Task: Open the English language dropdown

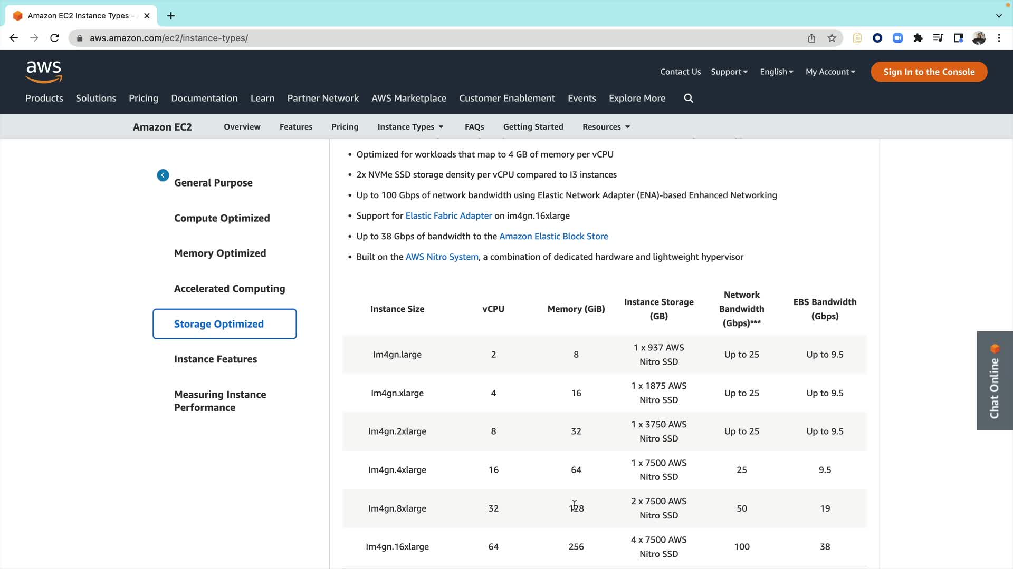Action: [776, 72]
